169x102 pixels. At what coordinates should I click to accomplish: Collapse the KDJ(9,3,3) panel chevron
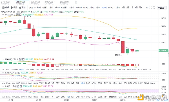tap(3, 73)
